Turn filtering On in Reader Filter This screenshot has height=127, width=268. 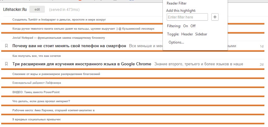[186, 26]
